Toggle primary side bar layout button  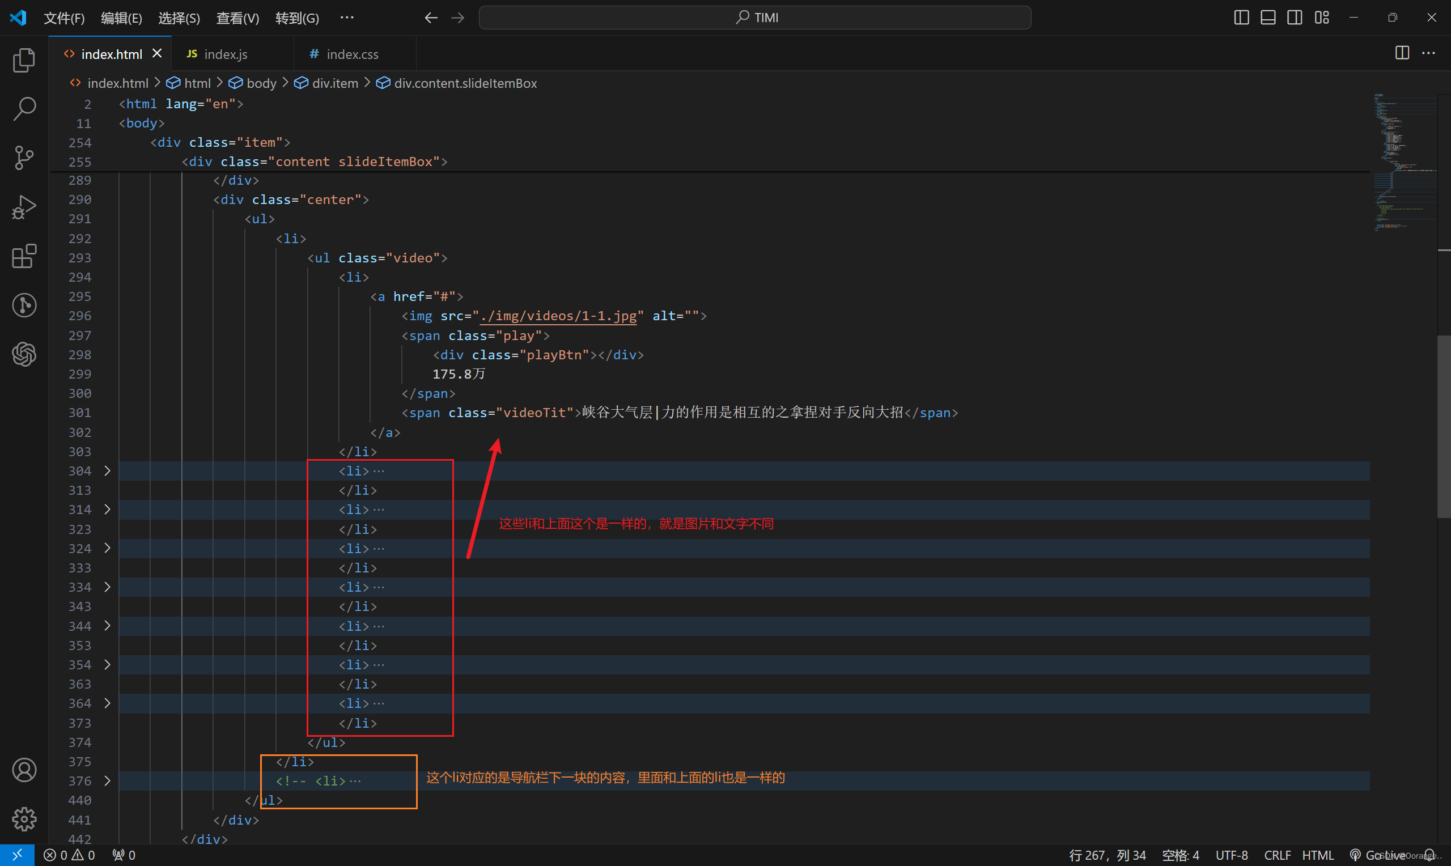click(x=1241, y=18)
